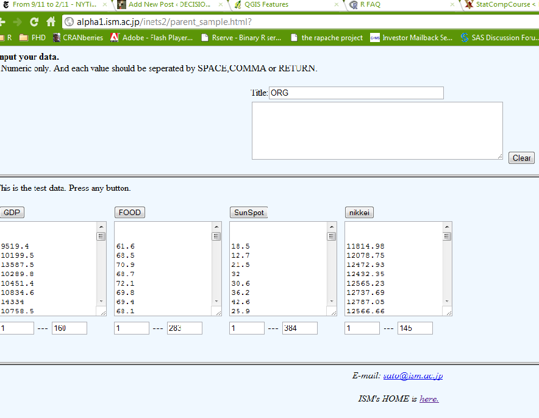Viewport: 539px width, 418px height.
Task: Click the browser reload icon
Action: pos(34,22)
